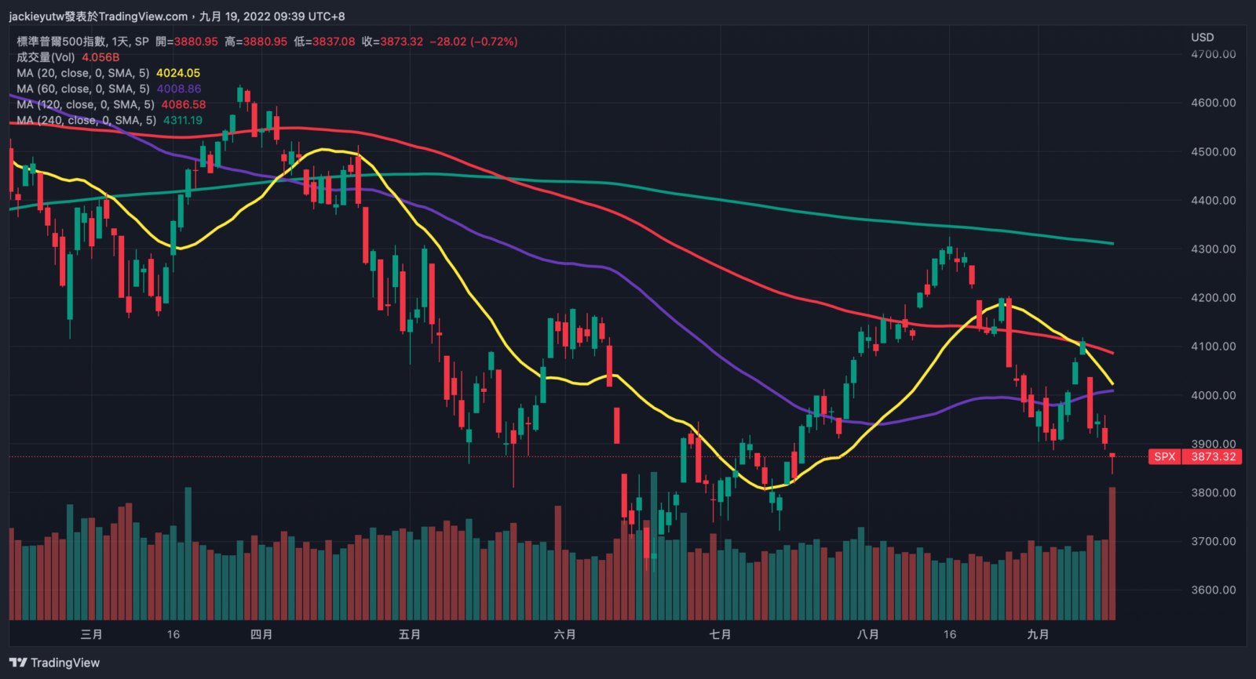Select the MA 240 indicator legend
The image size is (1256, 679).
pos(85,120)
